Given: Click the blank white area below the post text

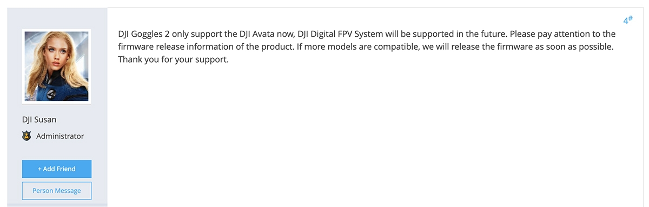Looking at the screenshot, I should point(373,135).
